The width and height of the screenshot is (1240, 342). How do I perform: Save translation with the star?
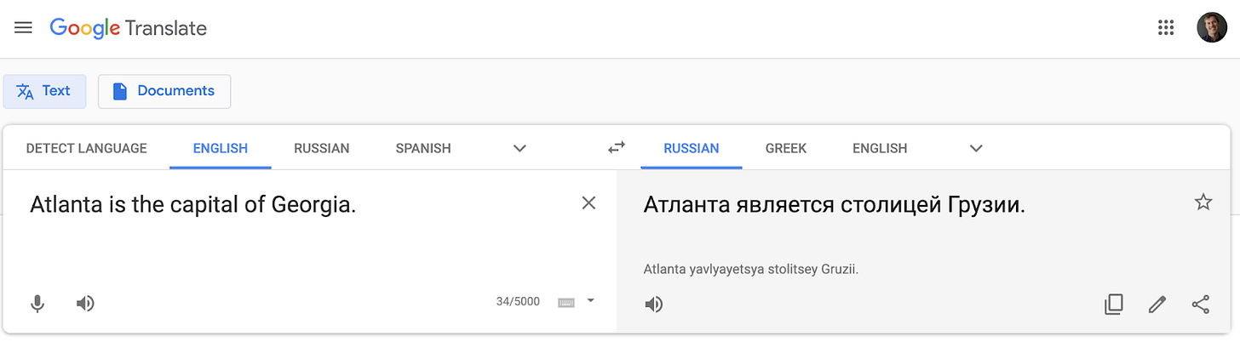(x=1203, y=202)
